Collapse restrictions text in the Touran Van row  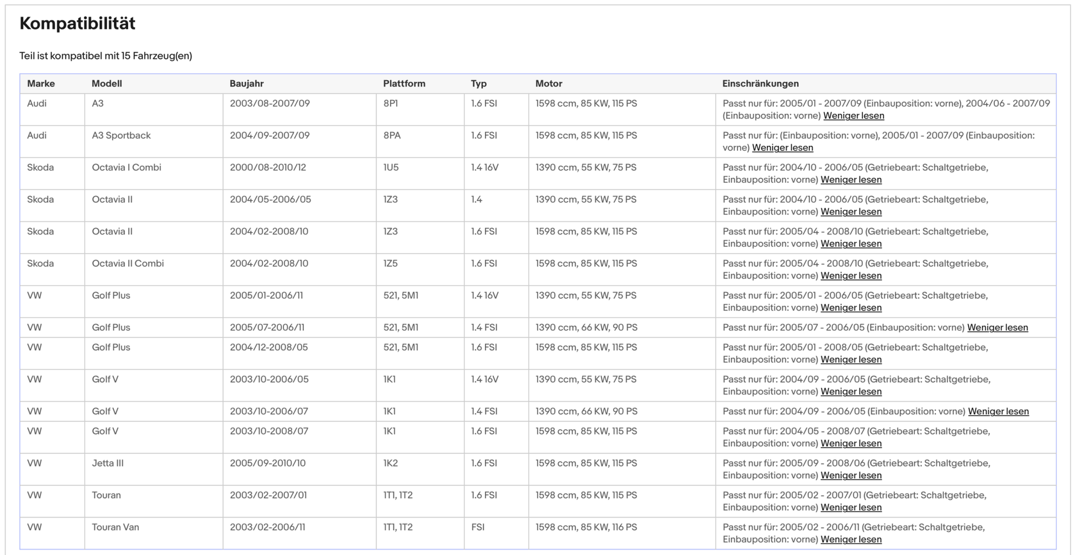(851, 540)
